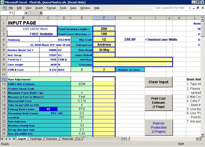Open the File menu

[11, 8]
